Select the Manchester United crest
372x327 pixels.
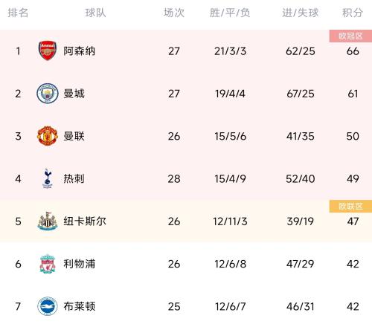point(48,136)
